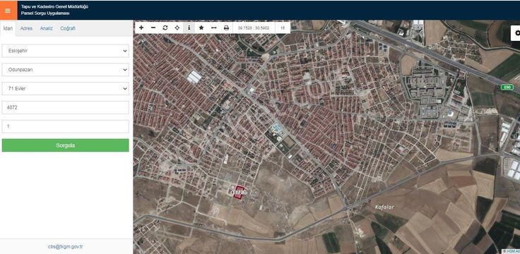Activate the locate position crosshair icon
Screen dimensions: 520x254
177,28
